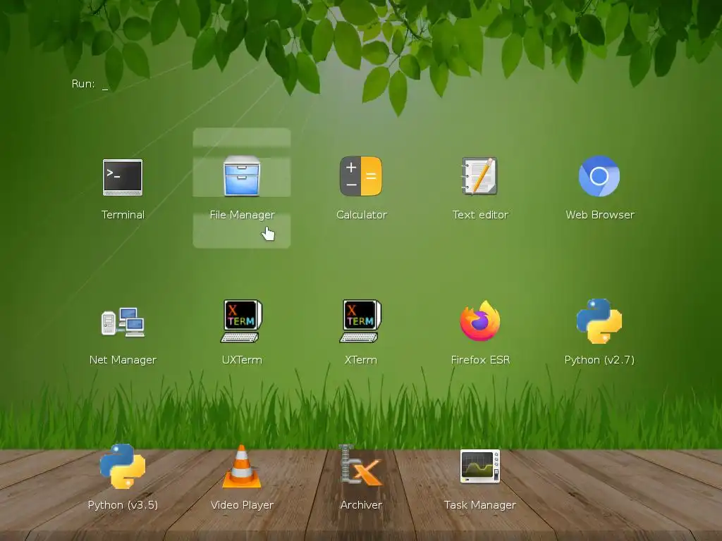
Task: Launch the UXTerm icon
Action: pos(242,321)
